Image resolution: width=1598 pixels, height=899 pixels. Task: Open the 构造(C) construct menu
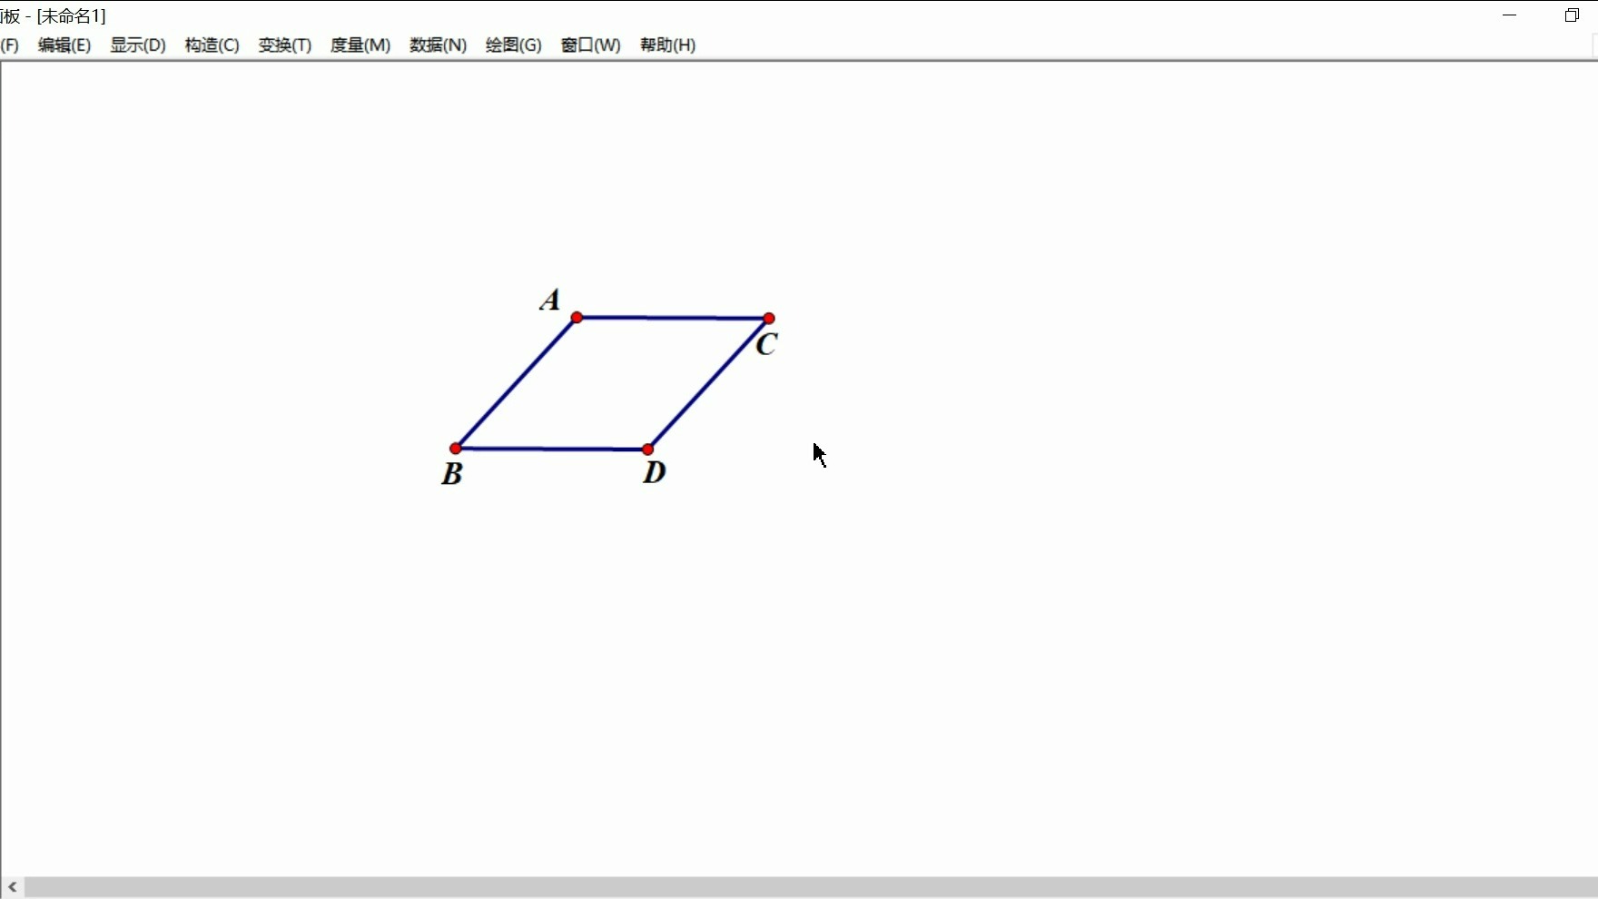tap(211, 44)
